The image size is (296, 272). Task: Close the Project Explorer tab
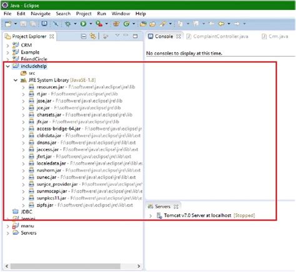[x=51, y=36]
